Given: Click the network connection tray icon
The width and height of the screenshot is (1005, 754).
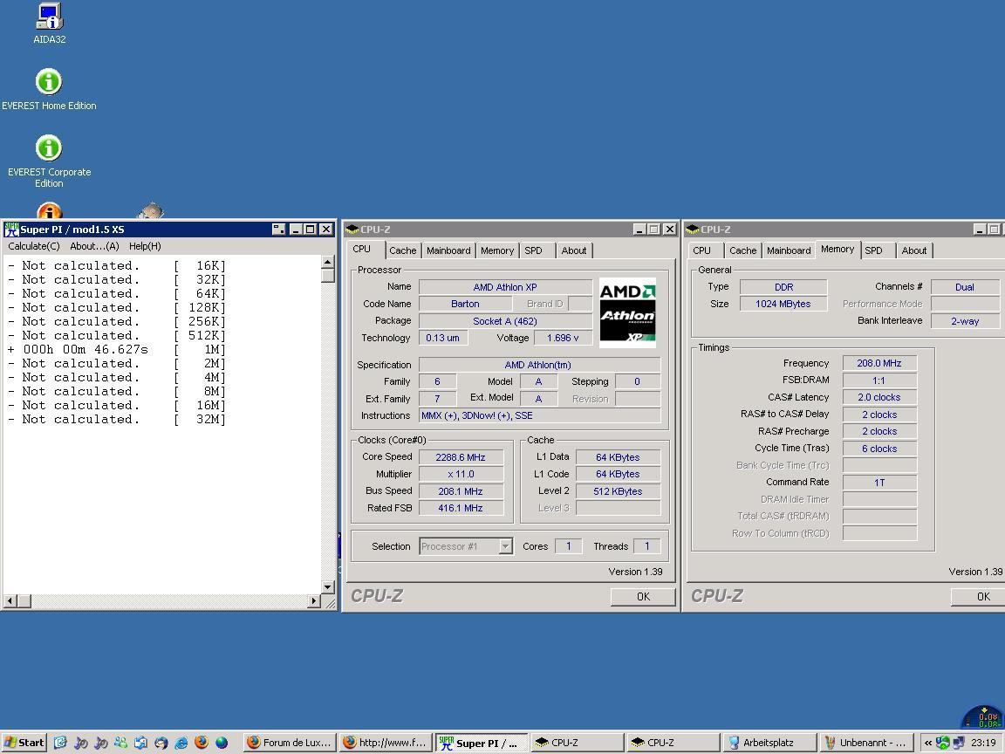Looking at the screenshot, I should (959, 744).
